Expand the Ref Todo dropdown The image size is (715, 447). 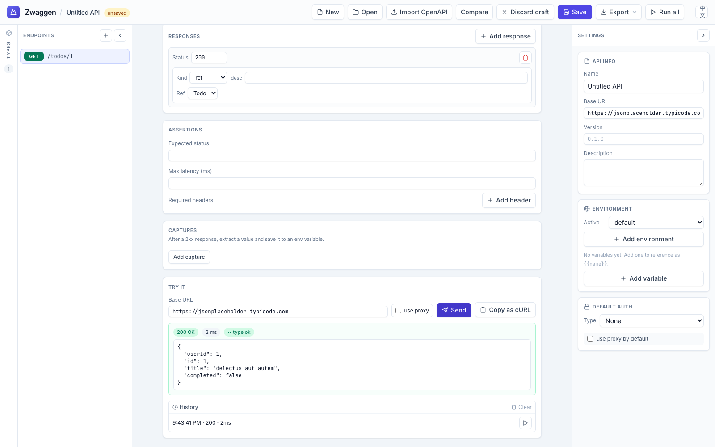coord(203,93)
